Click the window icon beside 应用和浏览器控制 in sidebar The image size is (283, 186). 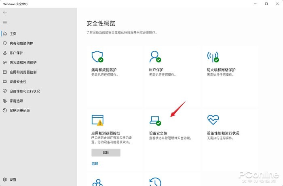pos(5,72)
